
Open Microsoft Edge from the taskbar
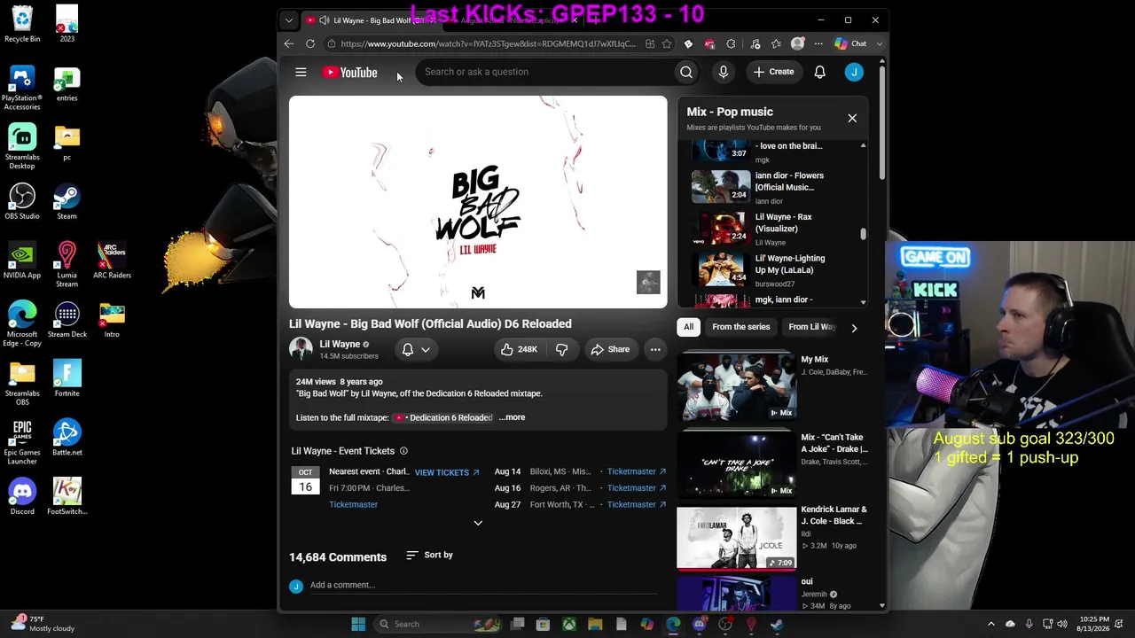click(x=673, y=625)
